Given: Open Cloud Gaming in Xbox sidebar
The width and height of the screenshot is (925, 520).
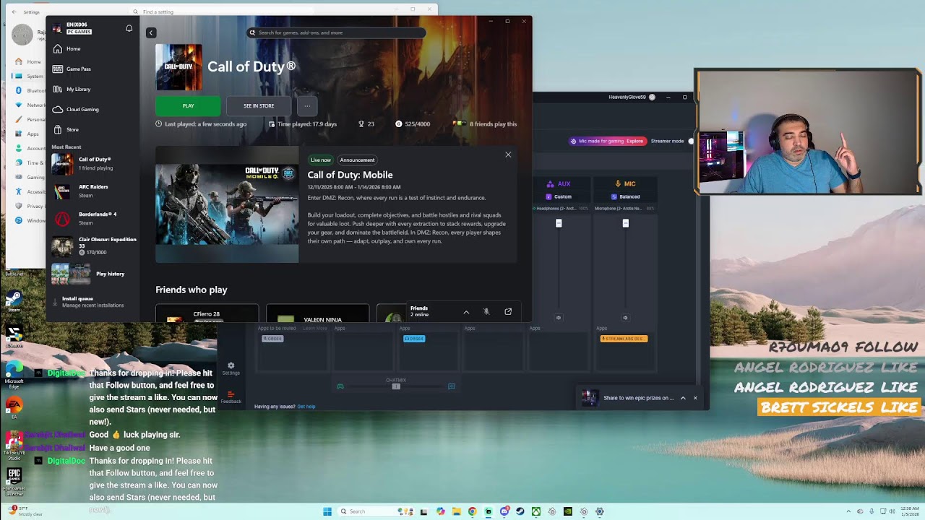Looking at the screenshot, I should point(94,109).
